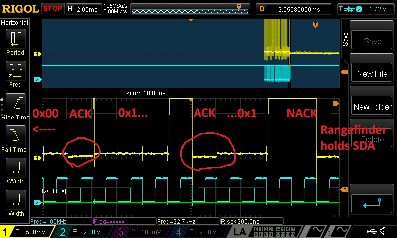
Task: Click the Freq=100kHz measurement readout
Action: pyautogui.click(x=61, y=221)
